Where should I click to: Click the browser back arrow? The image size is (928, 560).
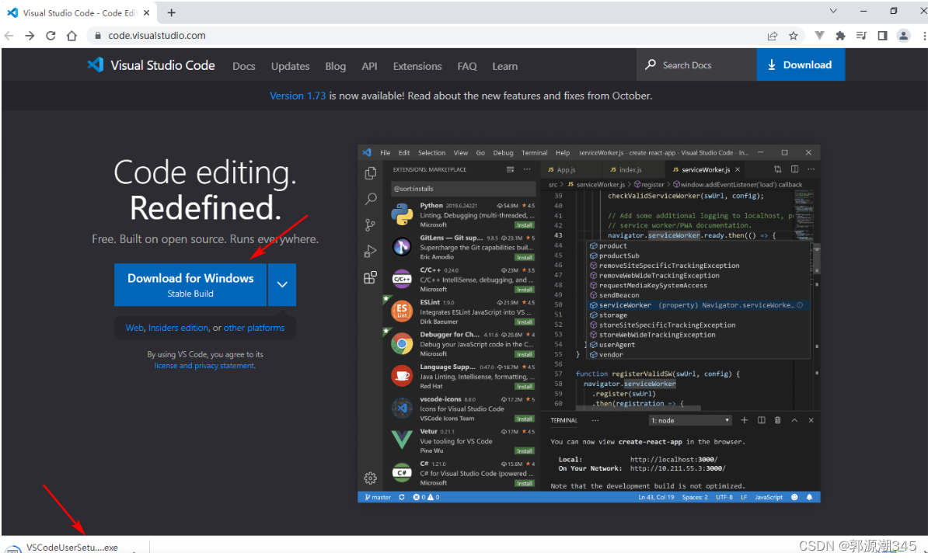[9, 36]
